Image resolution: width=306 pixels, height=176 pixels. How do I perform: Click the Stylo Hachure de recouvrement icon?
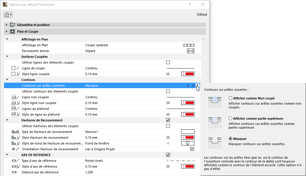coord(15,138)
